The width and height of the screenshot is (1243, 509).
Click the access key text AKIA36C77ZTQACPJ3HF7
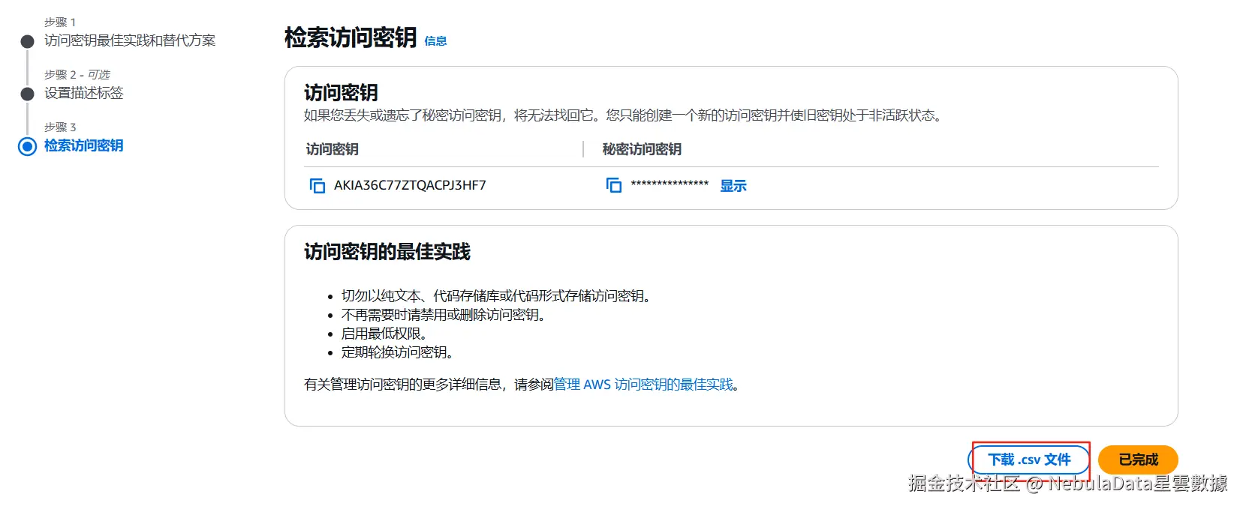410,185
